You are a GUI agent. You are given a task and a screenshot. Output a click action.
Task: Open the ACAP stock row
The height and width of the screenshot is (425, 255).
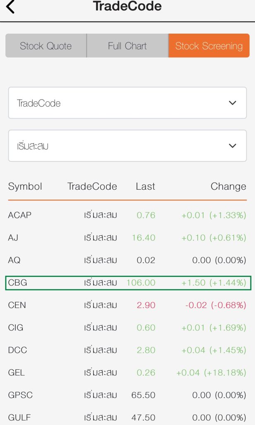click(127, 215)
